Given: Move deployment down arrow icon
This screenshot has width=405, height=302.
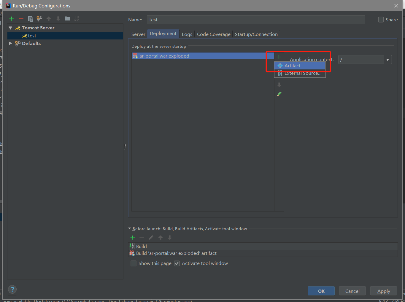Looking at the screenshot, I should (279, 85).
